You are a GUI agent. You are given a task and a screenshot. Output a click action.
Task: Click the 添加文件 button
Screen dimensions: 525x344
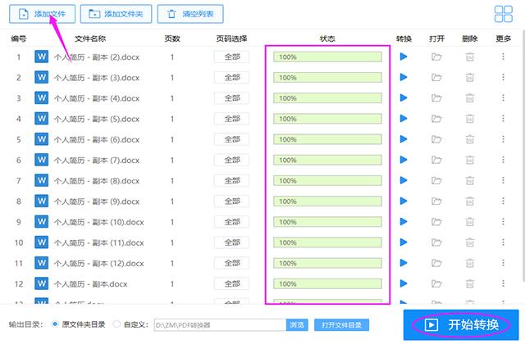(x=42, y=14)
